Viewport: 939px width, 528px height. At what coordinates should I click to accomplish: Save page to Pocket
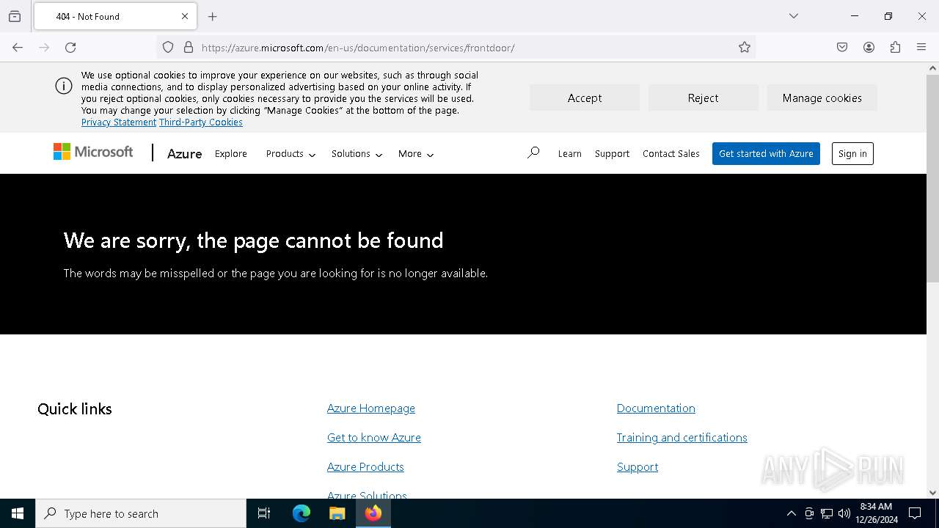[842, 48]
